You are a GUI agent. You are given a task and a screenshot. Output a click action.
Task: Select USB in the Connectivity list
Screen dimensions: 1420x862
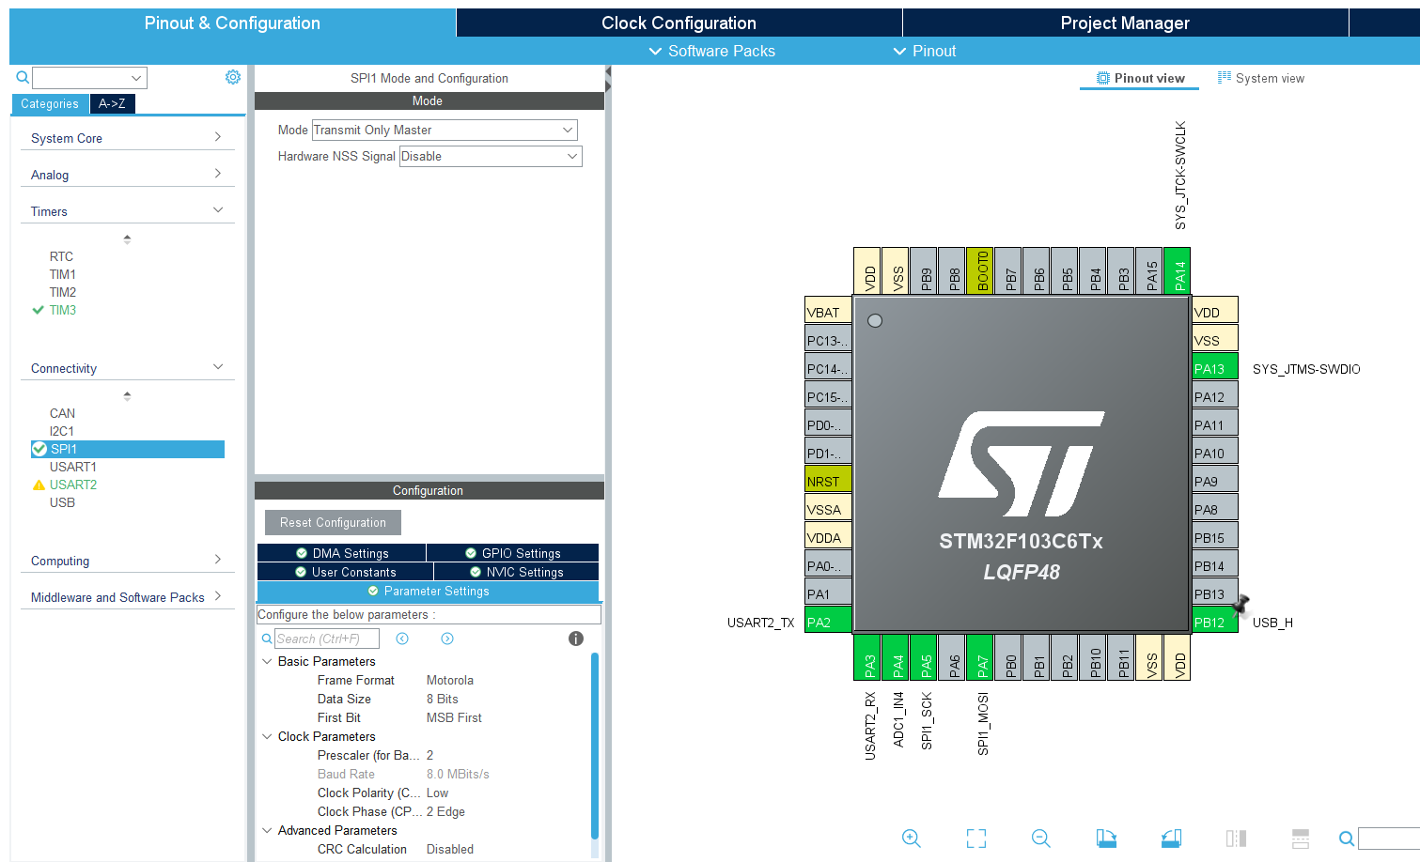click(62, 502)
